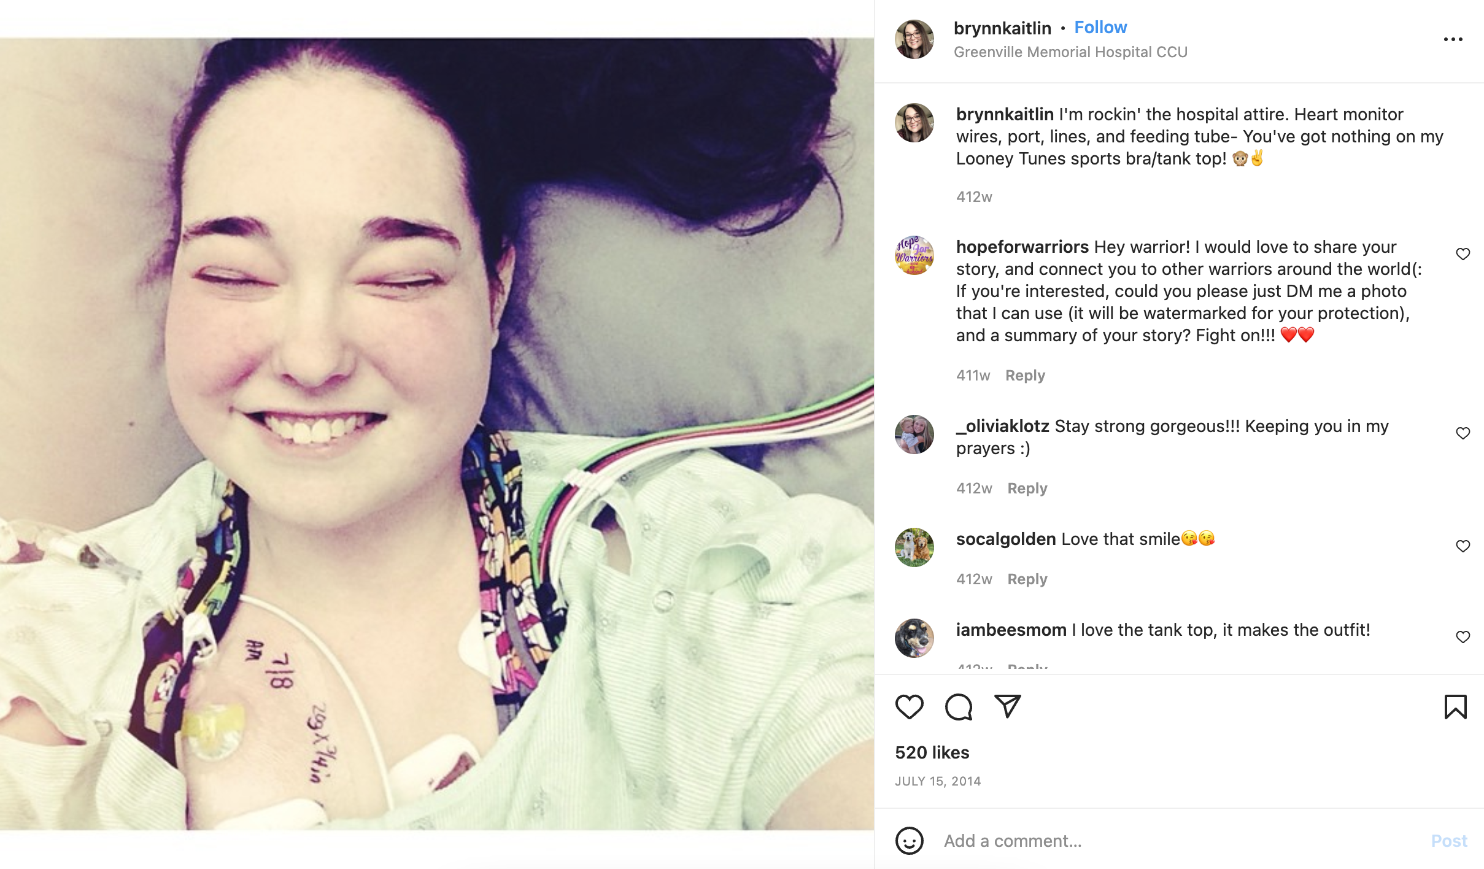1484x869 pixels.
Task: Like socalgolden's comment heart
Action: point(1463,546)
